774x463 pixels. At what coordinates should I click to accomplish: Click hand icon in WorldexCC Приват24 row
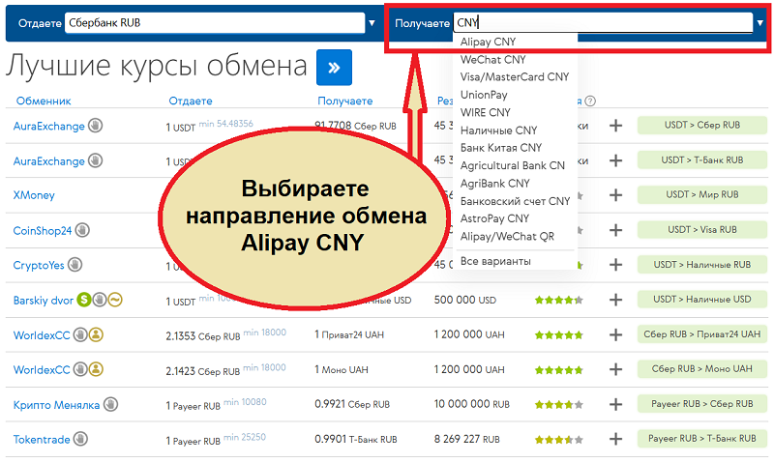pos(80,334)
